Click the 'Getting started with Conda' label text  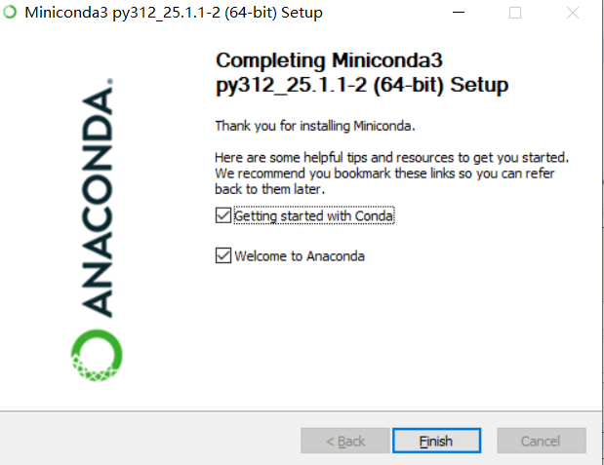(x=314, y=216)
